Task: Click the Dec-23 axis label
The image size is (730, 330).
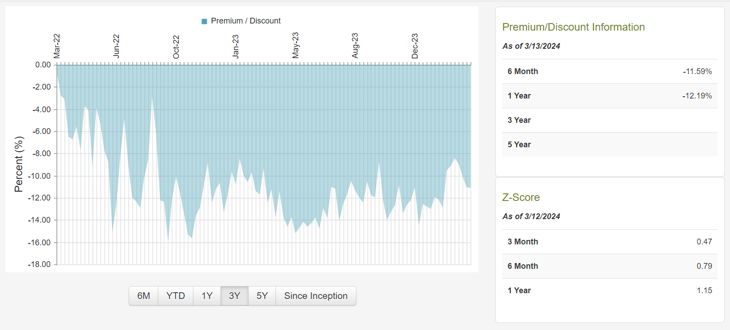Action: click(415, 46)
